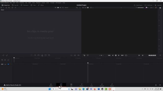Open the Sync Bin panel
Screen dimensions: 163x91
pos(15,5)
